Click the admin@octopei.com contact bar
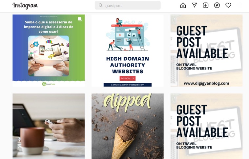This screenshot has width=249, height=159. pyautogui.click(x=128, y=85)
